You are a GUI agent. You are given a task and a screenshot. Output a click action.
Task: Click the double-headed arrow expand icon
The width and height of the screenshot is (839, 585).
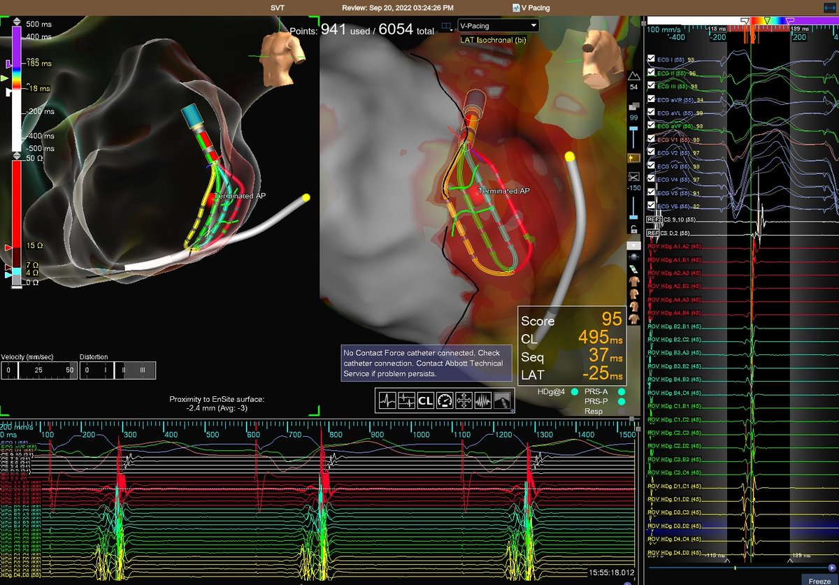point(831,7)
